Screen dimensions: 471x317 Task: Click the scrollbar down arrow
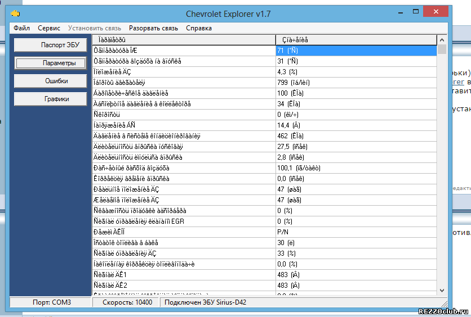point(442,291)
